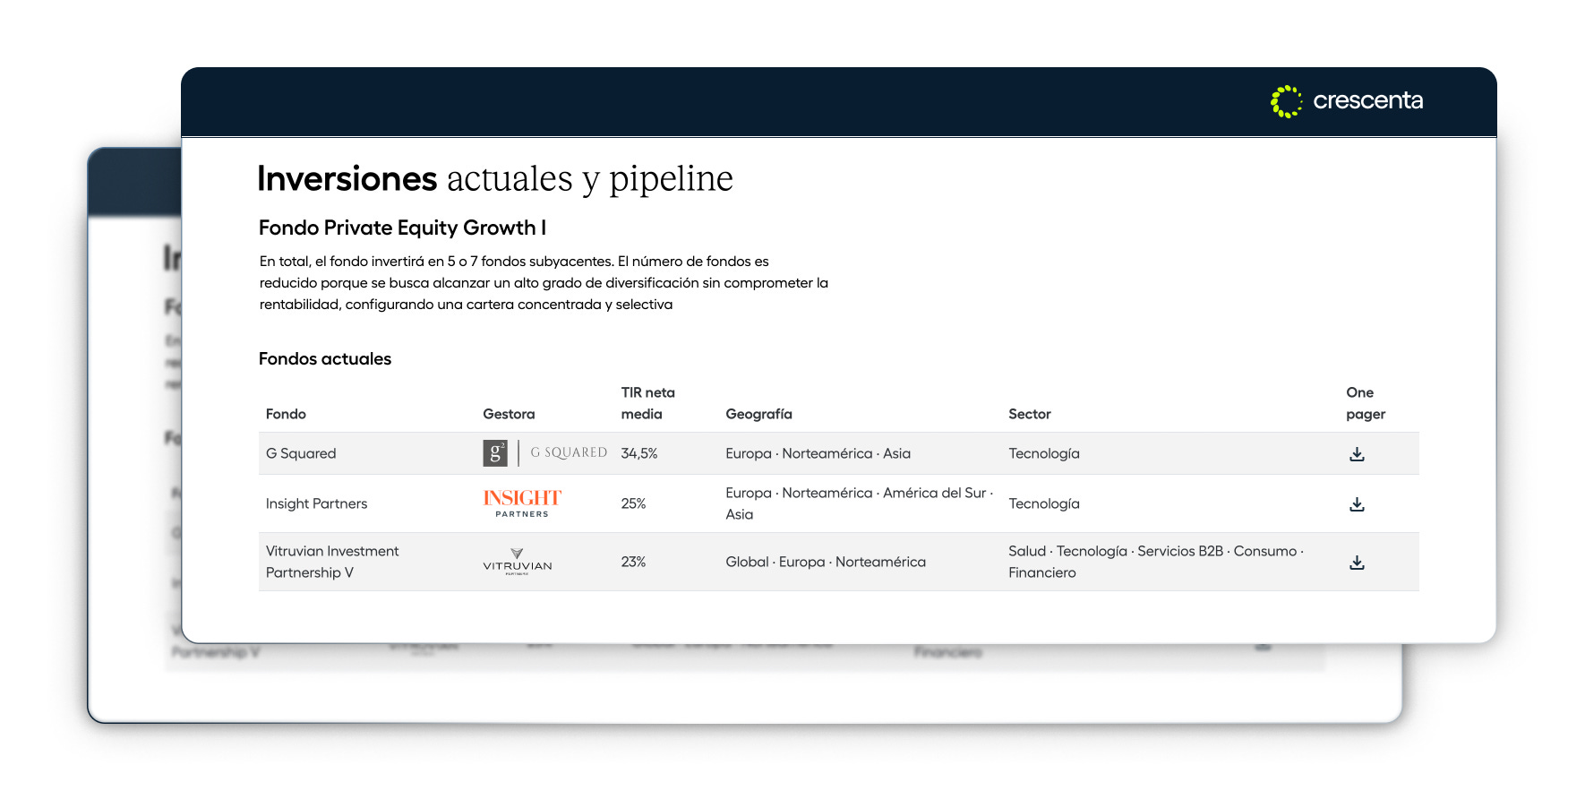Click the Vitruvian sector cell 'Salud · Tecnología…'
This screenshot has width=1585, height=791.
tap(1156, 562)
